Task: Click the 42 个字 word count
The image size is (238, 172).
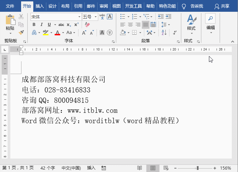Action: tap(48, 168)
